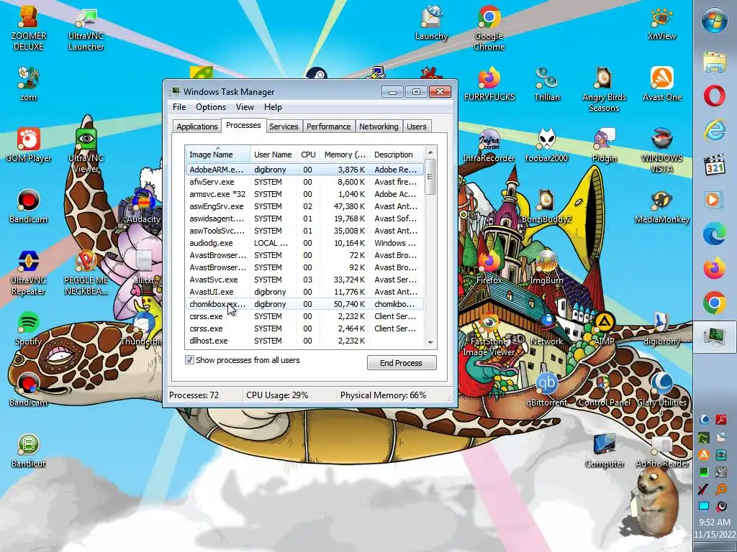Open the View menu in Task Manager
Screen dimensions: 737x552
pyautogui.click(x=245, y=107)
